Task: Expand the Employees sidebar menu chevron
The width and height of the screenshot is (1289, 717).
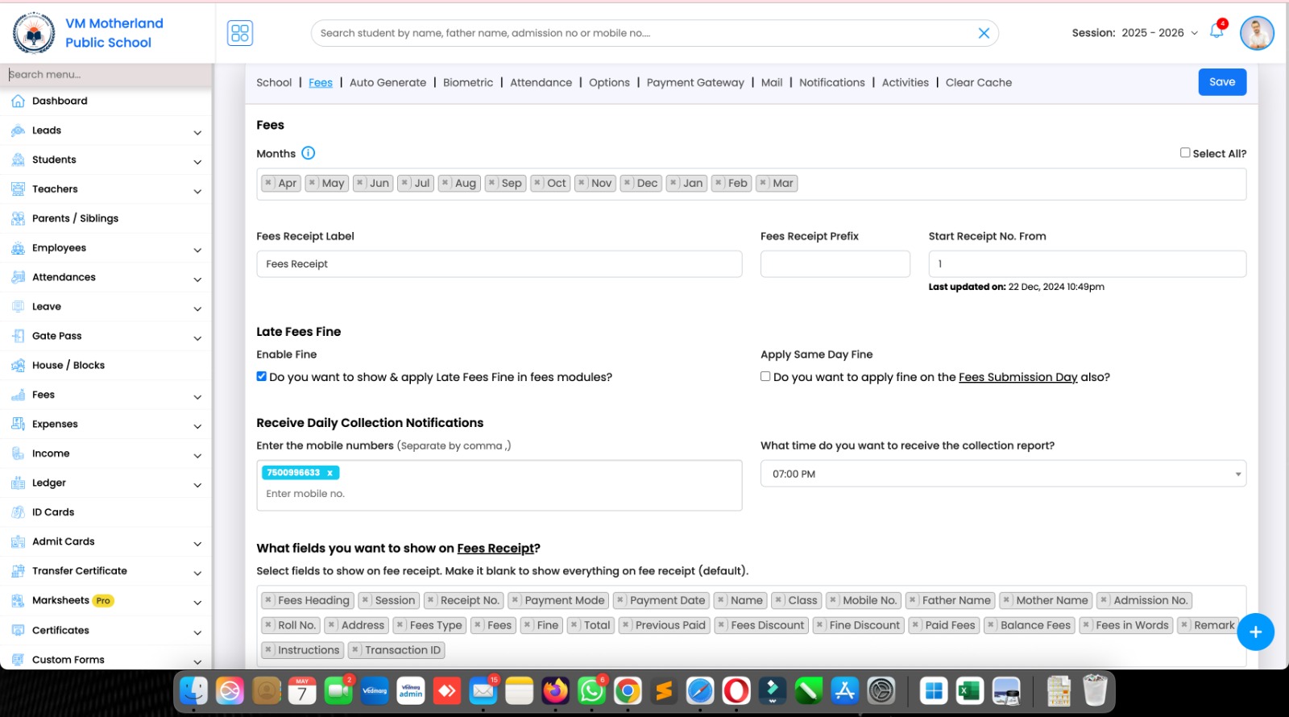Action: [x=197, y=250]
